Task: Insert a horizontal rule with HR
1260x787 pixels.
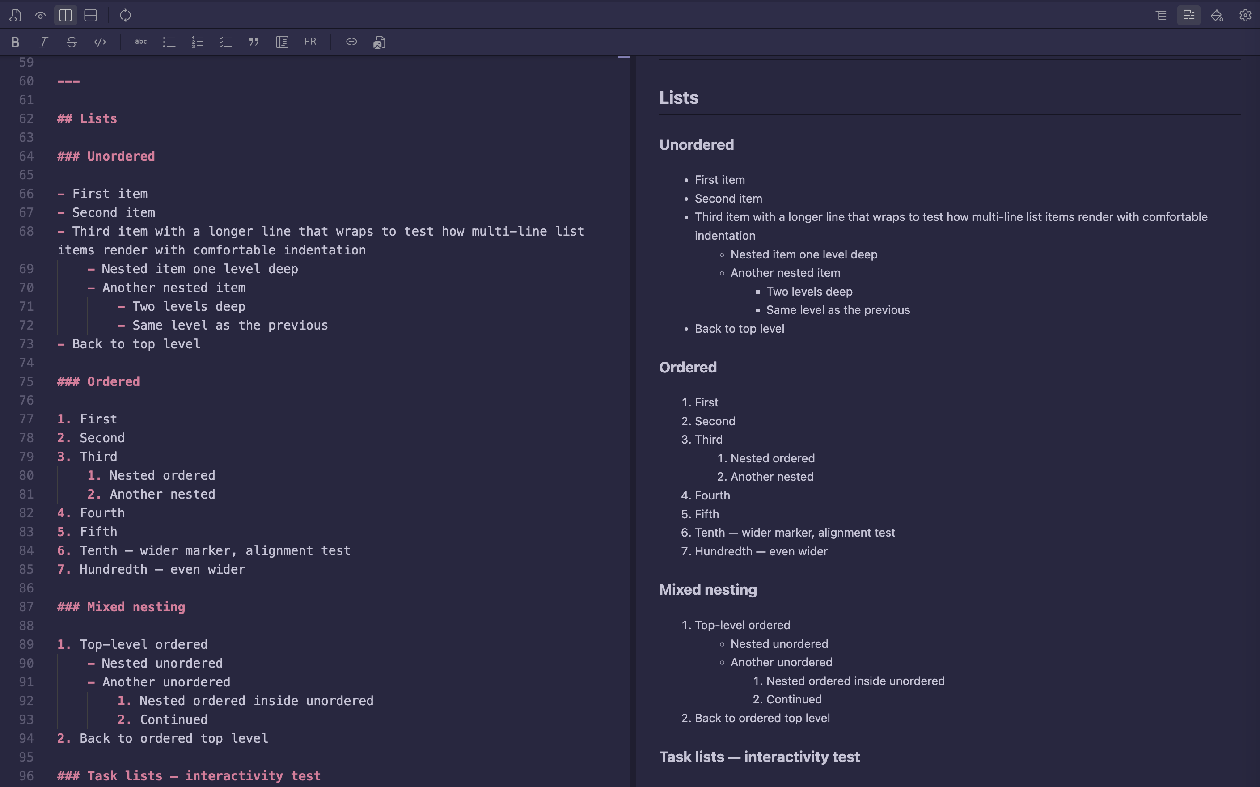Action: (310, 42)
